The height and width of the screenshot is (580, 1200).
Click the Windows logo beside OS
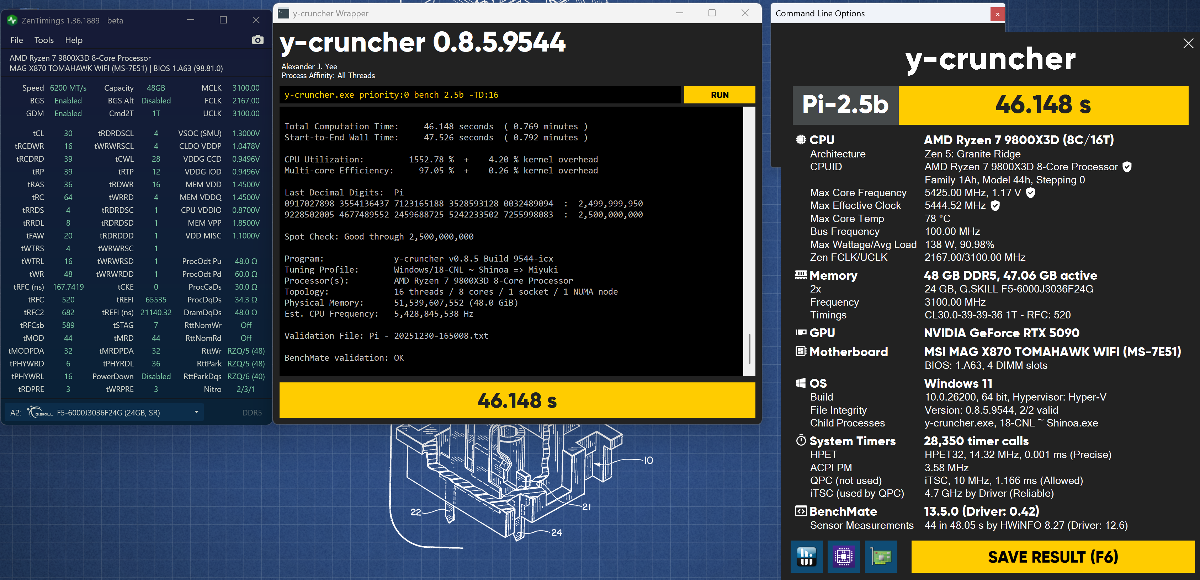coord(801,383)
